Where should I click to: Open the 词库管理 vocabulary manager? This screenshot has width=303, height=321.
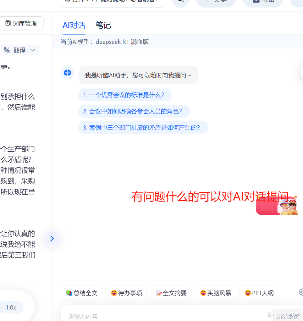click(x=21, y=23)
